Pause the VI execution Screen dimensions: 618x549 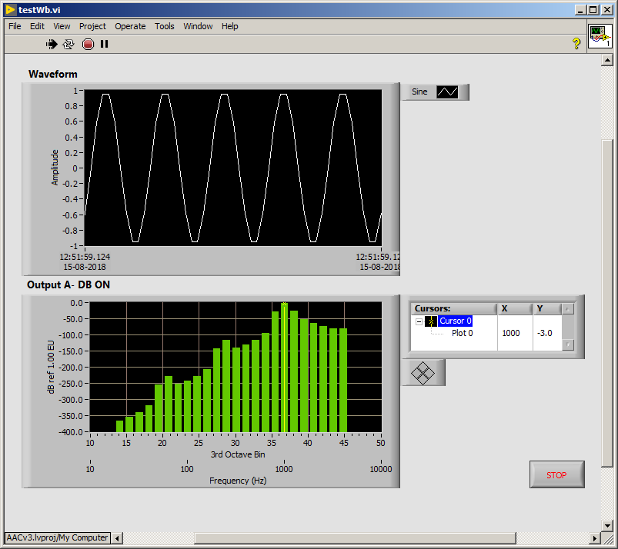(105, 44)
